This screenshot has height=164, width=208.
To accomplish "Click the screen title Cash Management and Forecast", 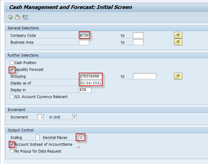I will pos(70,7).
